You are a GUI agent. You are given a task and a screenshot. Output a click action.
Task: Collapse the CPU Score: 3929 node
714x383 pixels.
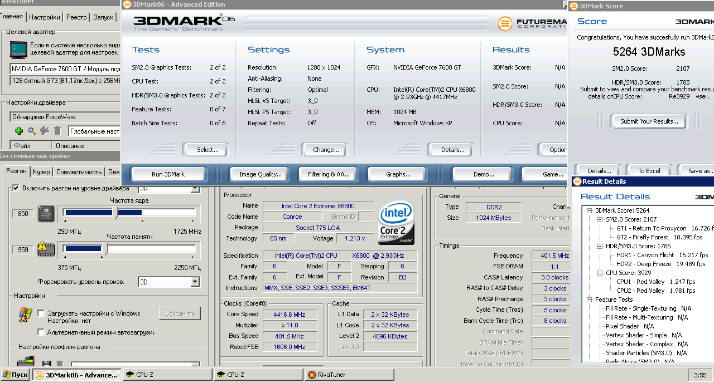pos(600,273)
